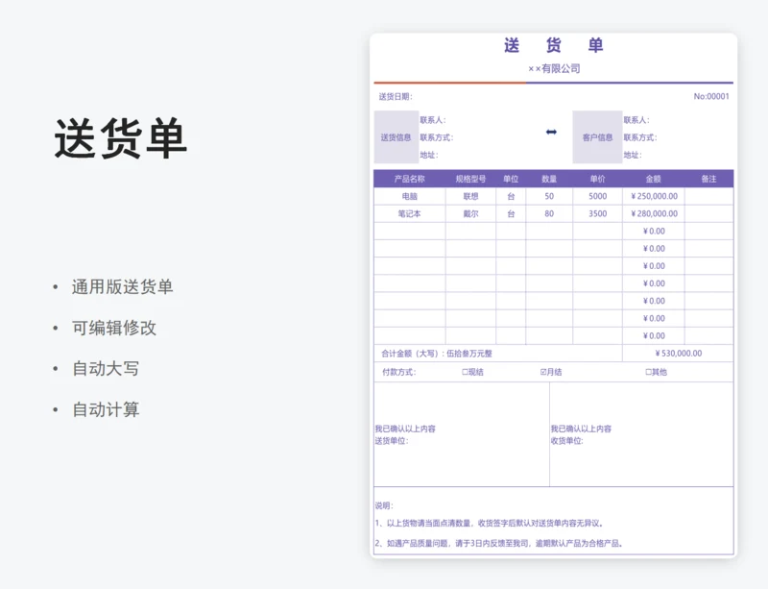
Task: Select the 规格型号 column header
Action: pos(470,179)
